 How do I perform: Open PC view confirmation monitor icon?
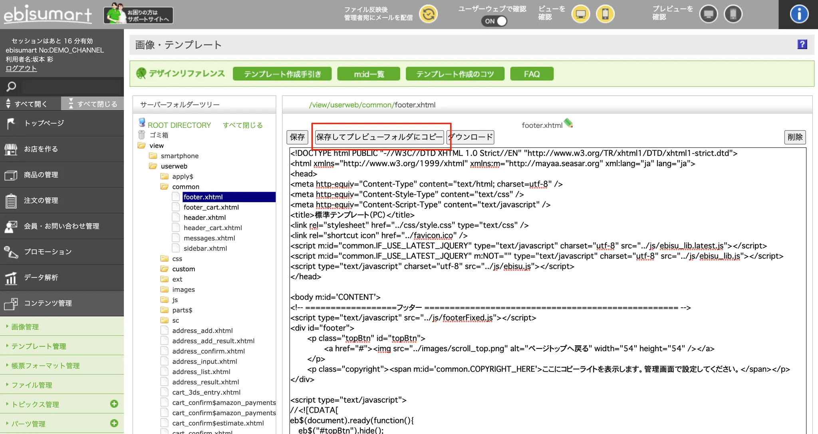click(580, 14)
